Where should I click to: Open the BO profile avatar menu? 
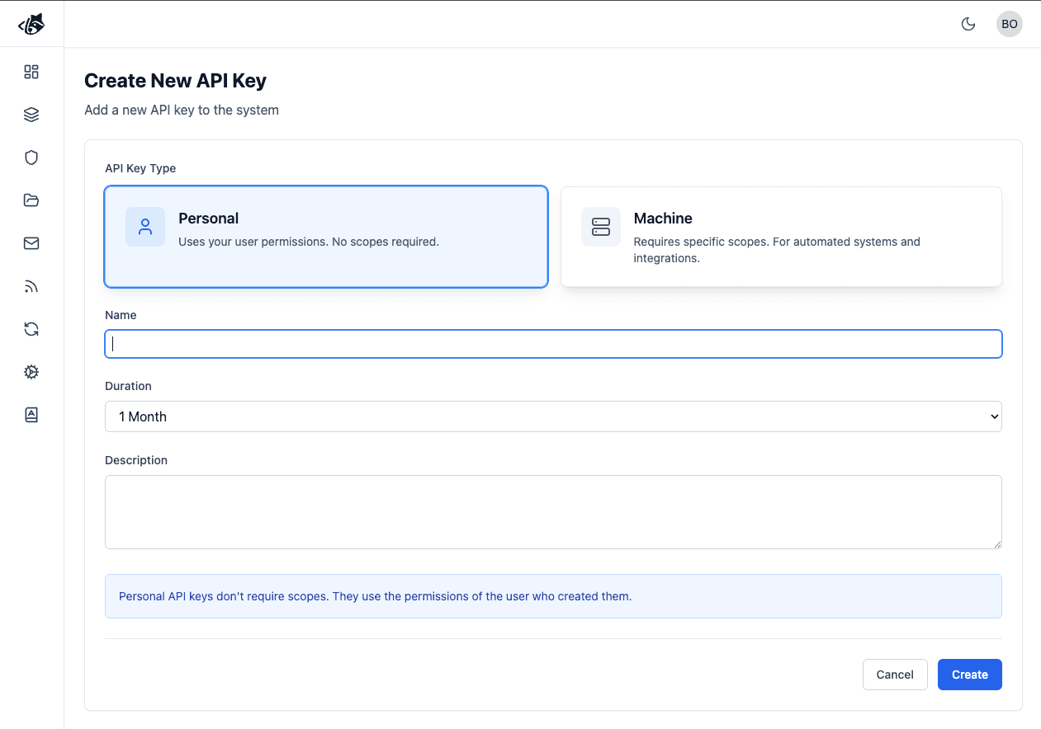click(1009, 24)
